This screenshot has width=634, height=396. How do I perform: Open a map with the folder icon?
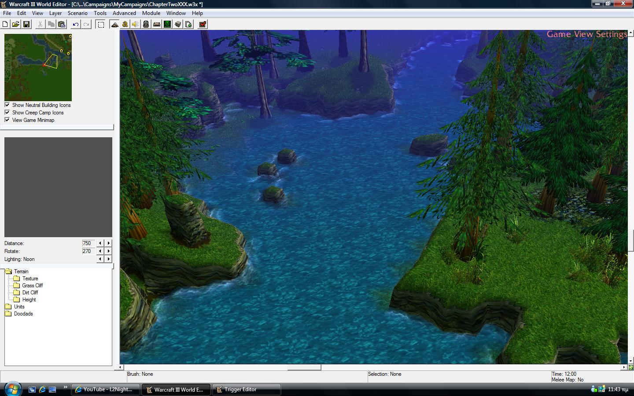pos(16,24)
